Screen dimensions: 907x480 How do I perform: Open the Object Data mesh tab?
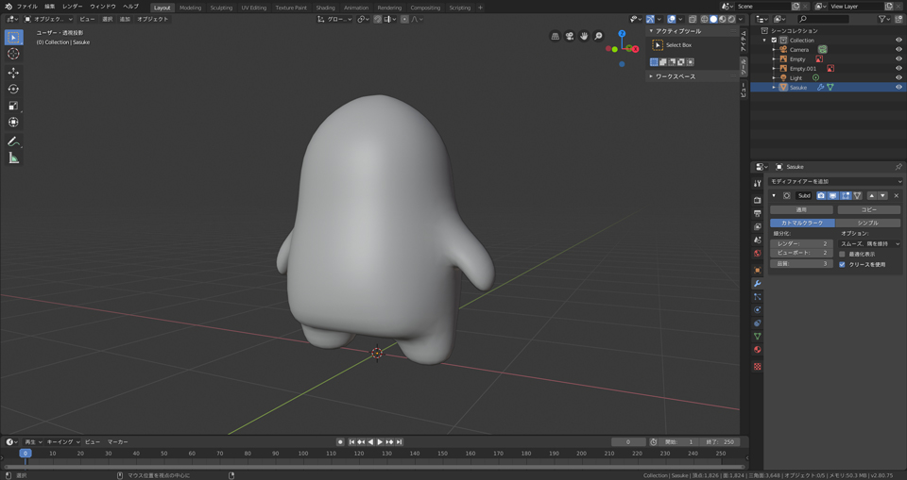coord(757,336)
